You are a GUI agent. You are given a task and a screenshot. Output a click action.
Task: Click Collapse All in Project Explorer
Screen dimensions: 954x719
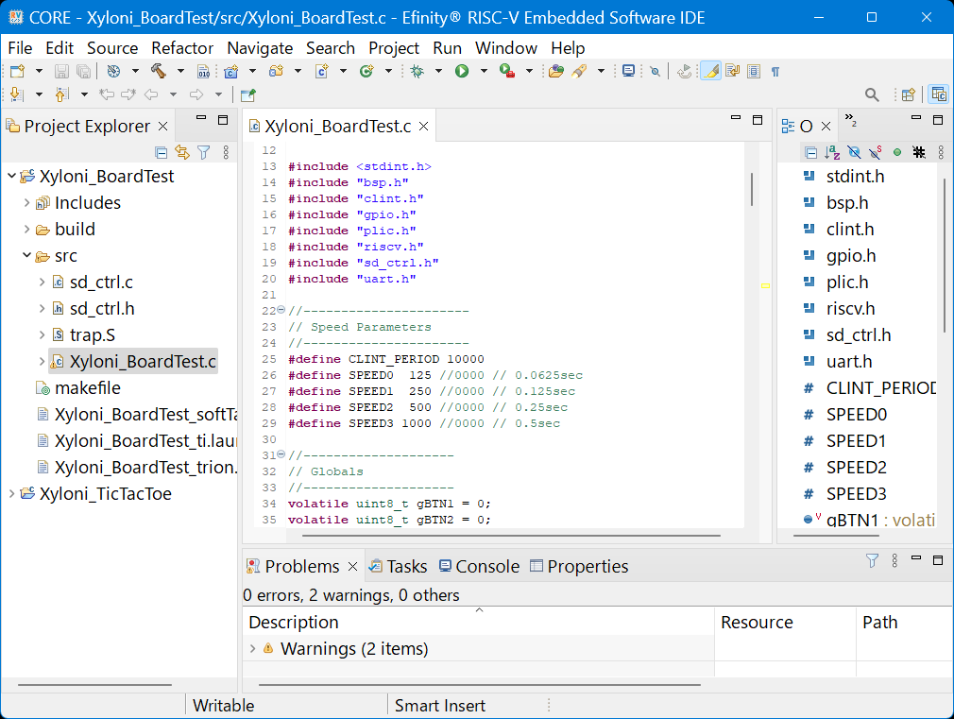[x=162, y=152]
